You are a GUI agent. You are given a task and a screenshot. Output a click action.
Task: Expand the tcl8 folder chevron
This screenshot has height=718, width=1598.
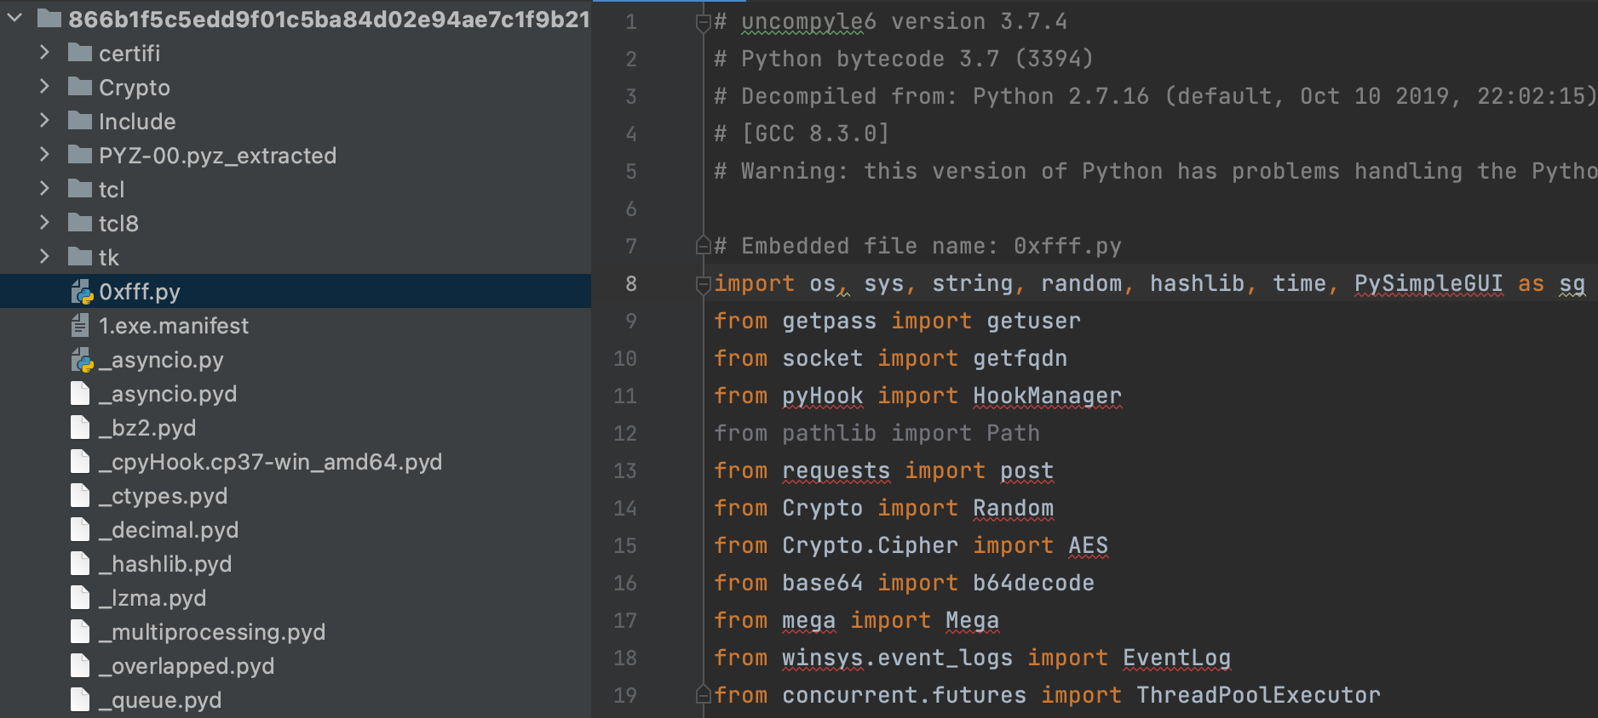click(x=44, y=223)
